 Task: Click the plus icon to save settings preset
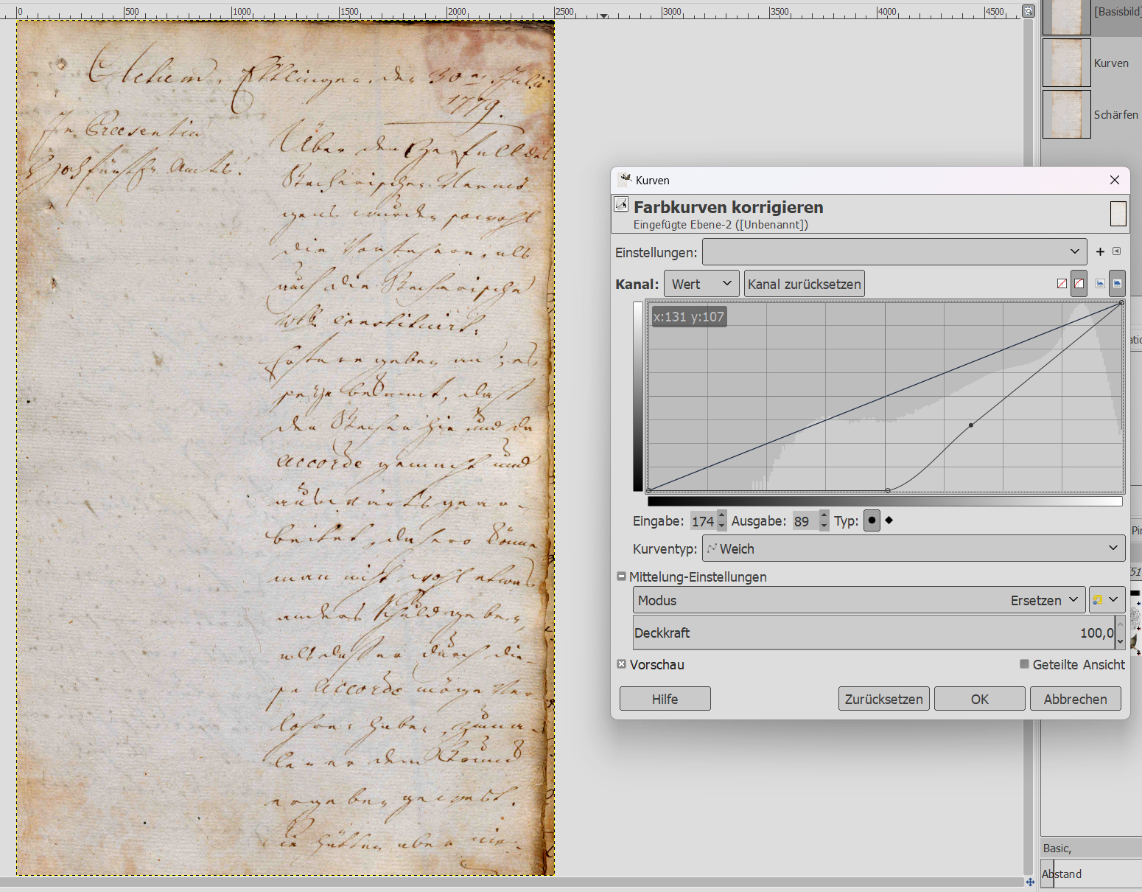[x=1100, y=251]
